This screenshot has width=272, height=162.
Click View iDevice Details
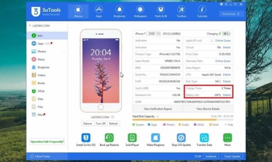coord(208,109)
